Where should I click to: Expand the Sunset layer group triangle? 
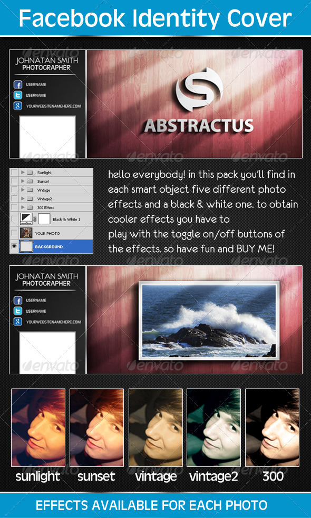pyautogui.click(x=23, y=182)
